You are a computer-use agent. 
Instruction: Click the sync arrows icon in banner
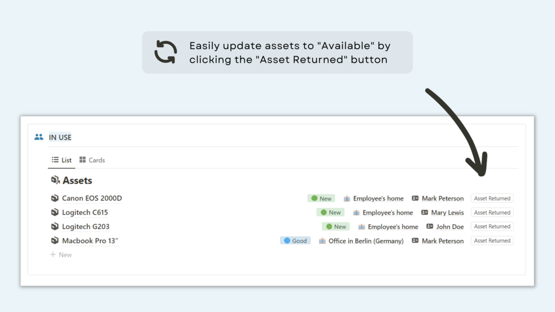[166, 52]
